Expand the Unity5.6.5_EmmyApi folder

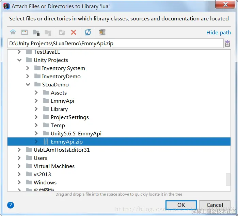36,133
